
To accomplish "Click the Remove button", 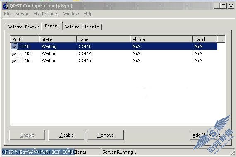I will click(106, 135).
